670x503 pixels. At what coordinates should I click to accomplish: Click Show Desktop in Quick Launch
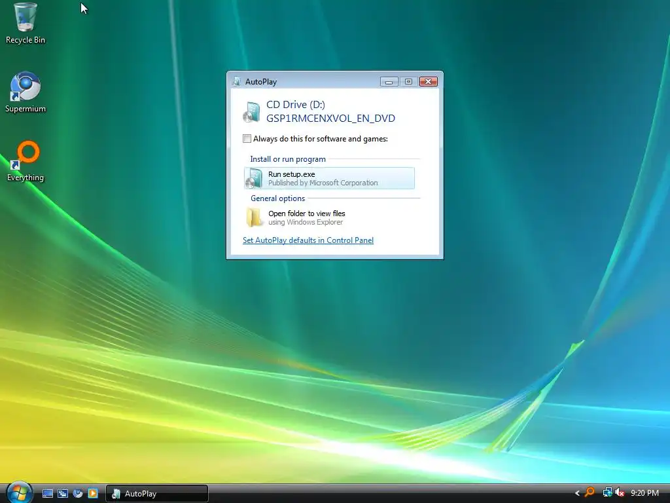pyautogui.click(x=48, y=494)
